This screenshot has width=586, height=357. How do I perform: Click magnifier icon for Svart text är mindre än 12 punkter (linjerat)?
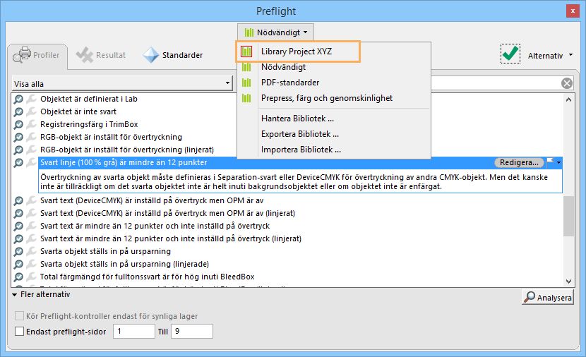click(x=18, y=238)
